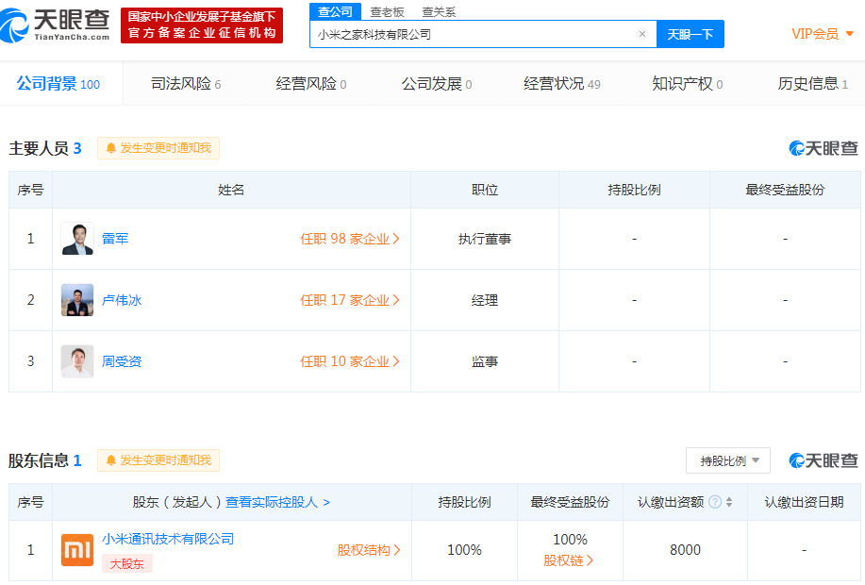This screenshot has width=865, height=585.
Task: Open the 小米通讯技术有限公司 shareholder link
Action: (x=168, y=539)
